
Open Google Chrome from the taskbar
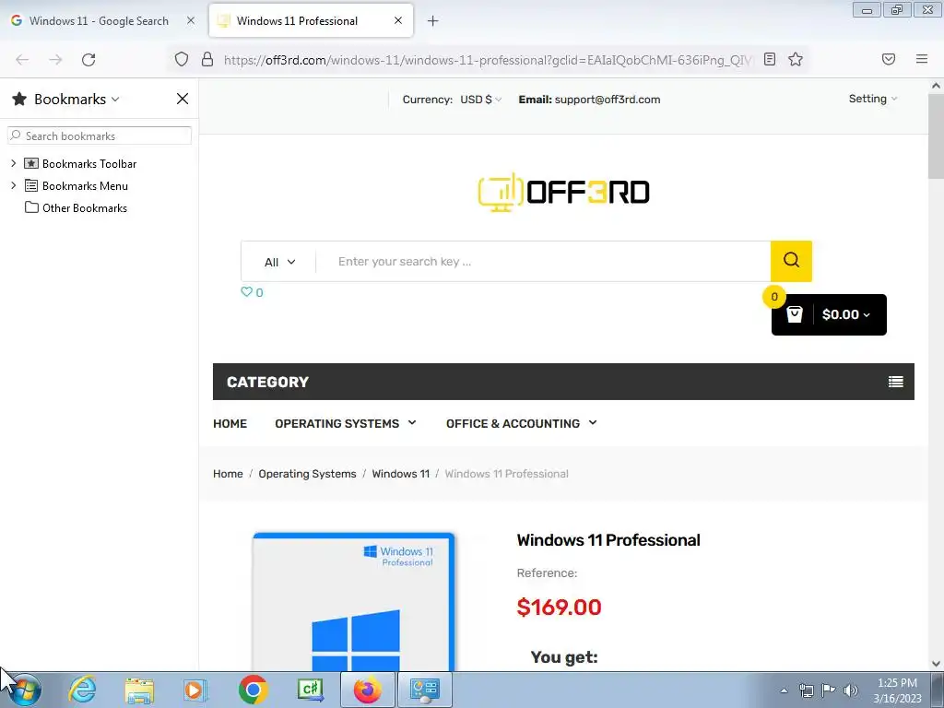253,690
